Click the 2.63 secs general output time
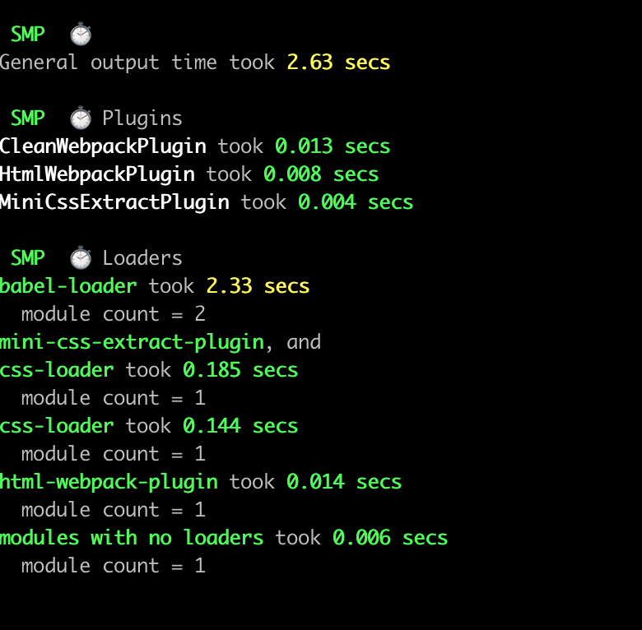The image size is (642, 630). pyautogui.click(x=338, y=63)
